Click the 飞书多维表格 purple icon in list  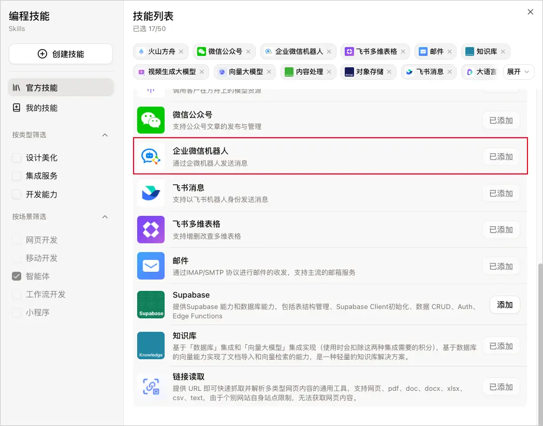pos(151,230)
